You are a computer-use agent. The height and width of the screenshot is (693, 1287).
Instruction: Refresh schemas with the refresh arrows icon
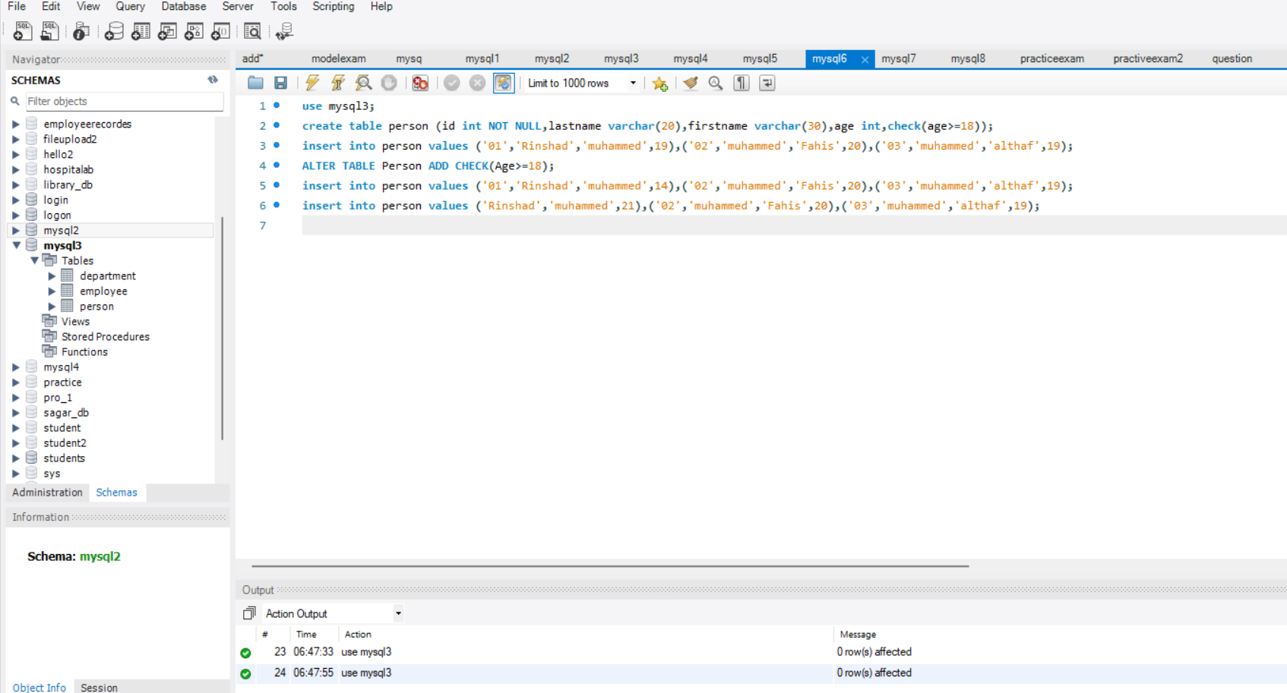(213, 80)
